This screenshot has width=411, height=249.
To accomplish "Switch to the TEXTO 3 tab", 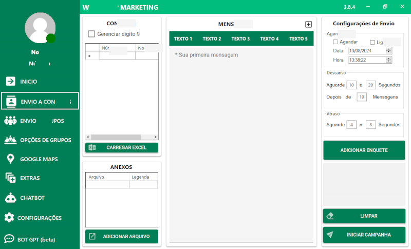I will (240, 39).
